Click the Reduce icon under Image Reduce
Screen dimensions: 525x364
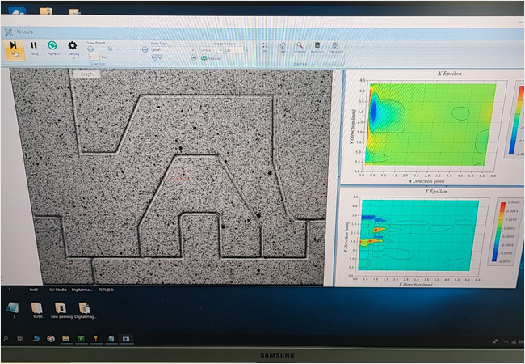pyautogui.click(x=204, y=58)
